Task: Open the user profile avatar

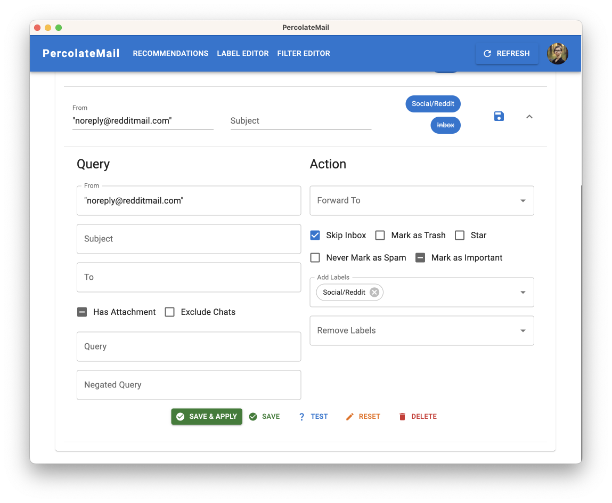Action: (557, 54)
